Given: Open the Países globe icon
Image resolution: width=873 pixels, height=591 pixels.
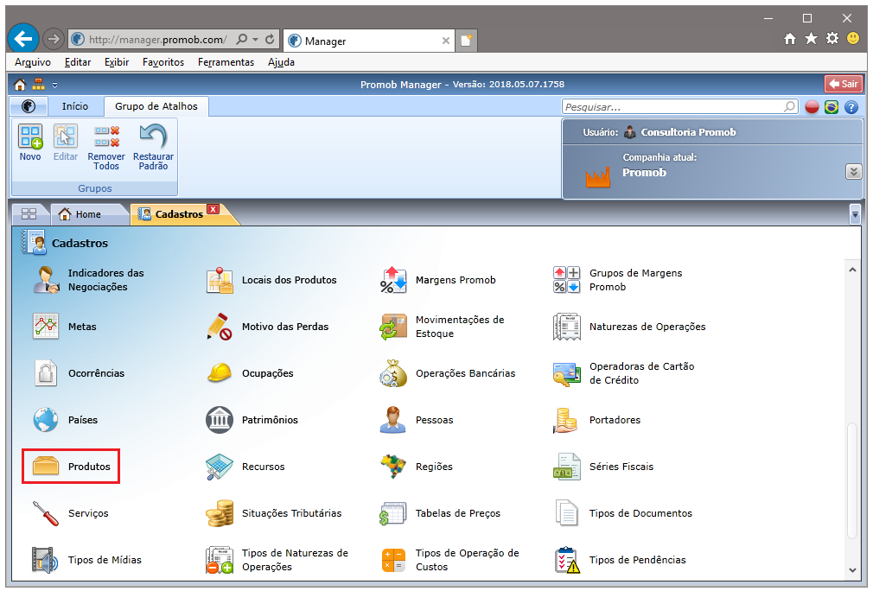Looking at the screenshot, I should 46,420.
